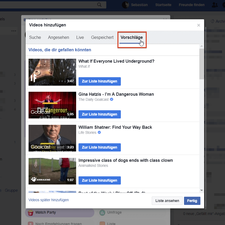Screen dimensions: 225x225
Task: Open the Gruppe link in left sidebar
Action: 11,190
